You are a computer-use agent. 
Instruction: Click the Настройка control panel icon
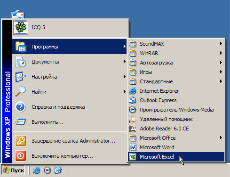click(x=21, y=77)
